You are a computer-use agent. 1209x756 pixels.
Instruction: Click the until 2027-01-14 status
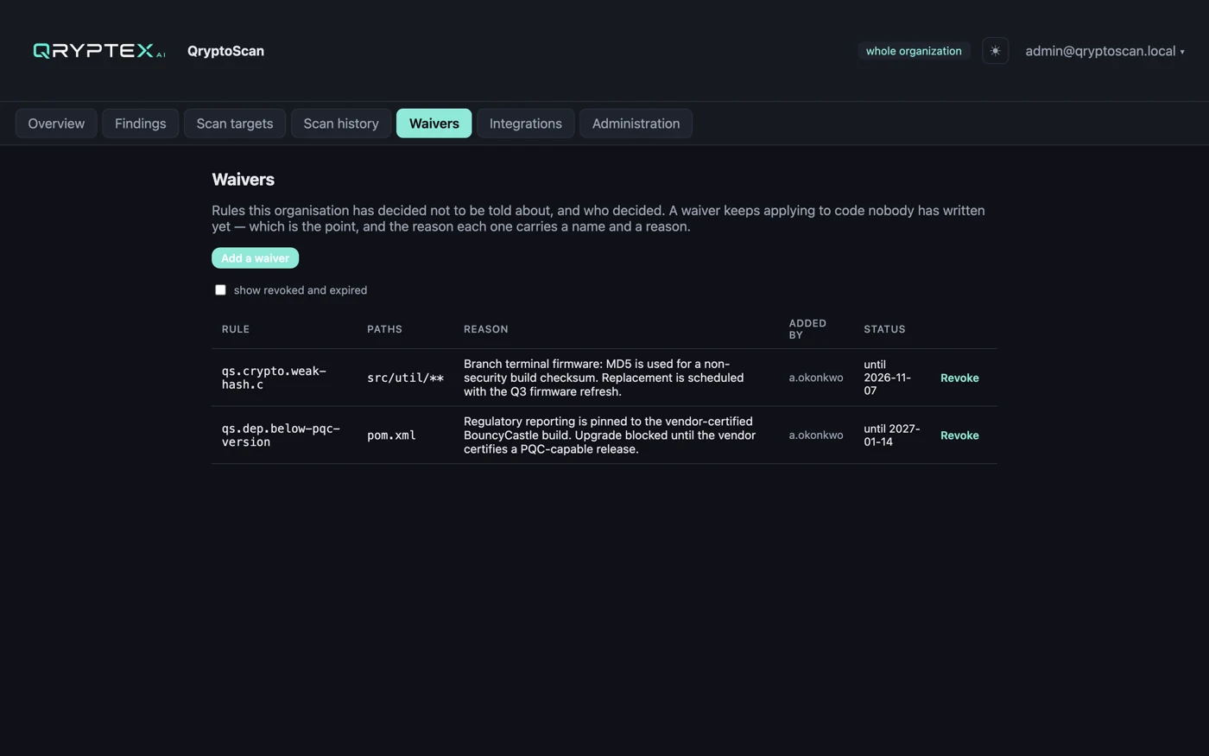(892, 435)
